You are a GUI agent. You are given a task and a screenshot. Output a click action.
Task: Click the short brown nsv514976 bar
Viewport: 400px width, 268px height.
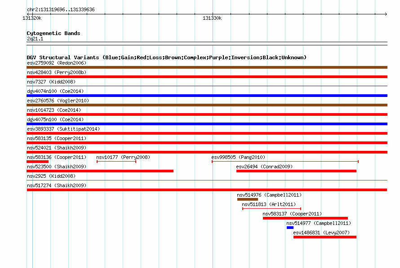pyautogui.click(x=248, y=199)
